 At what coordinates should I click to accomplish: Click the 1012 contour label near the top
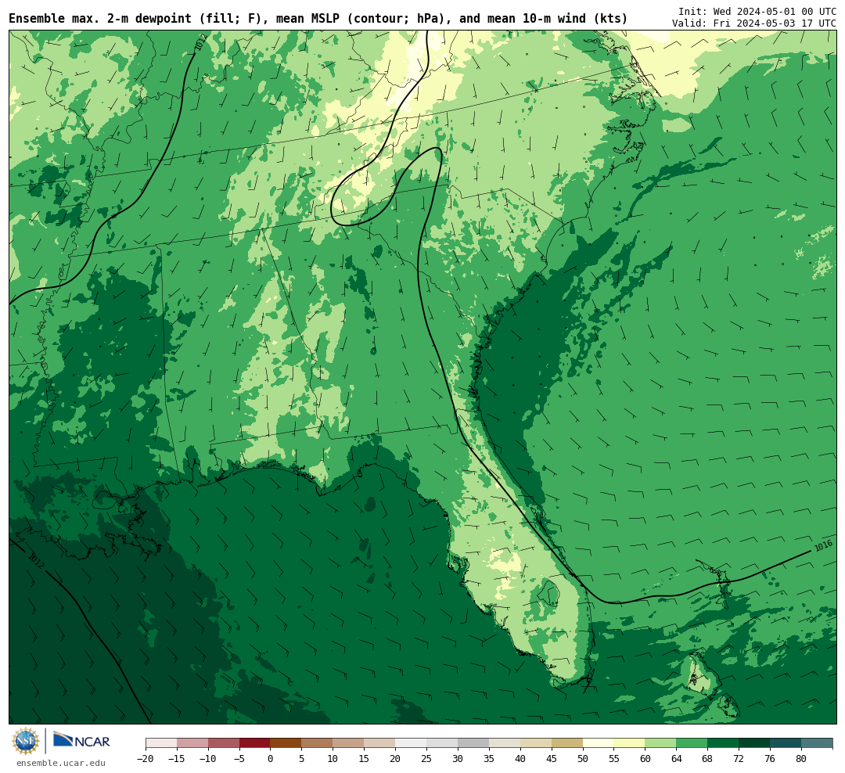[x=200, y=42]
